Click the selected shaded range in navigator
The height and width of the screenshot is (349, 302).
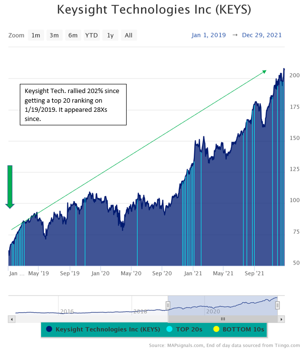[223, 306]
